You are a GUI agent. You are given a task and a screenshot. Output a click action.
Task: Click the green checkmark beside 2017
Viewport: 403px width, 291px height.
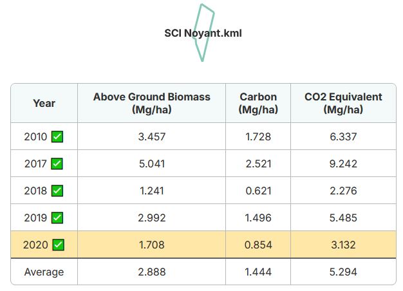tap(57, 164)
